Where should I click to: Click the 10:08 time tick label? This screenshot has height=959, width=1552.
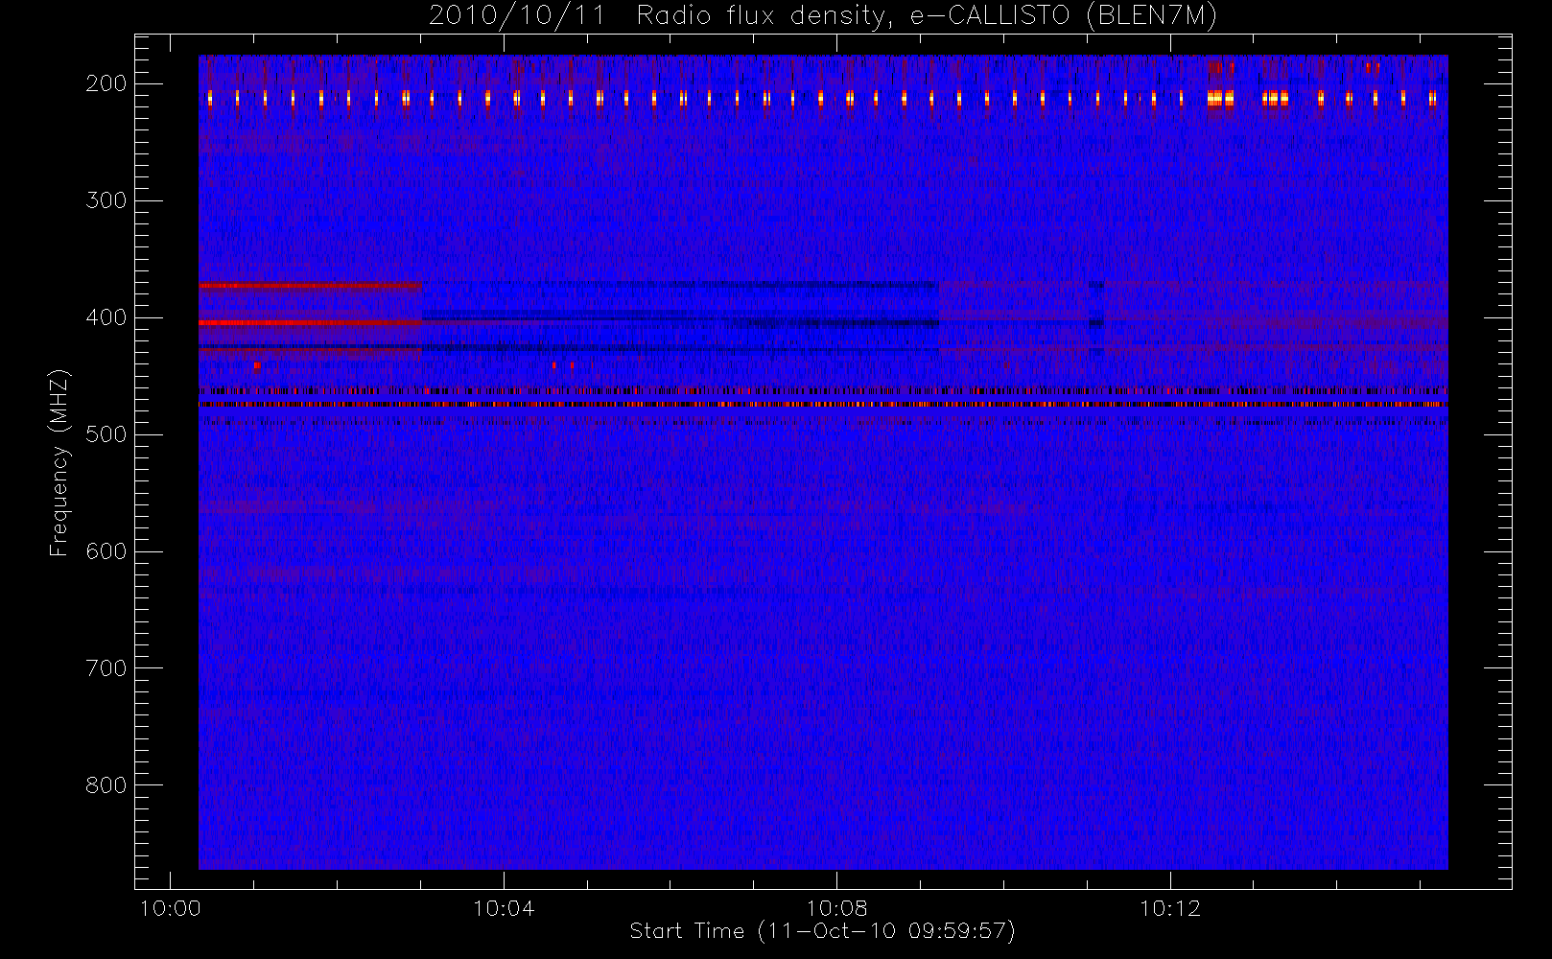[836, 908]
